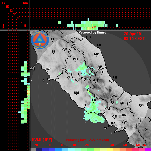The image size is (151, 151).
Task: Click the 9 km height scale label
Action: [x=18, y=18]
